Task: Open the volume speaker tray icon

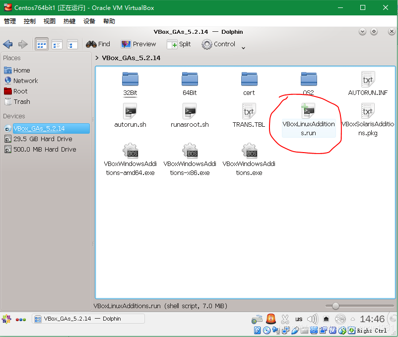Action: click(312, 319)
